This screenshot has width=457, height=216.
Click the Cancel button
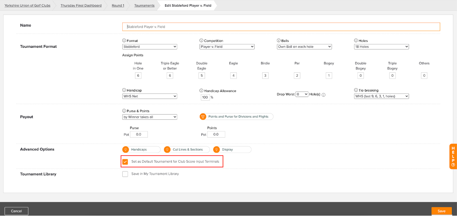(16, 211)
